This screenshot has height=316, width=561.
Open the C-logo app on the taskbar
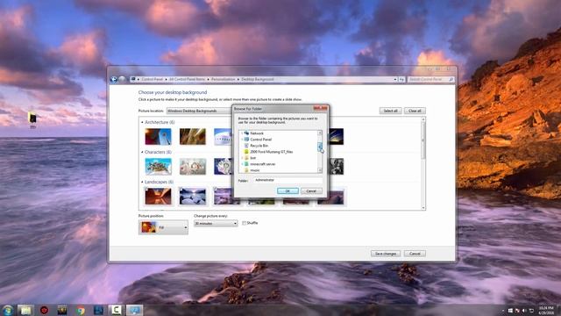116,310
